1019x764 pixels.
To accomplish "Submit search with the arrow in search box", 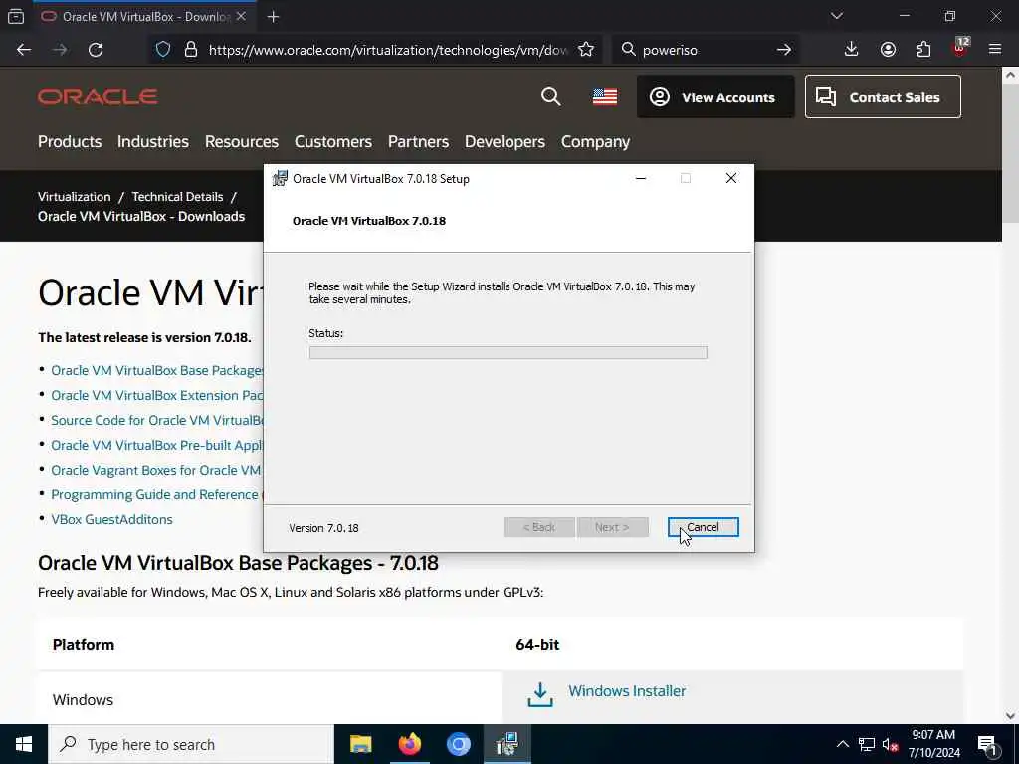I will point(784,50).
